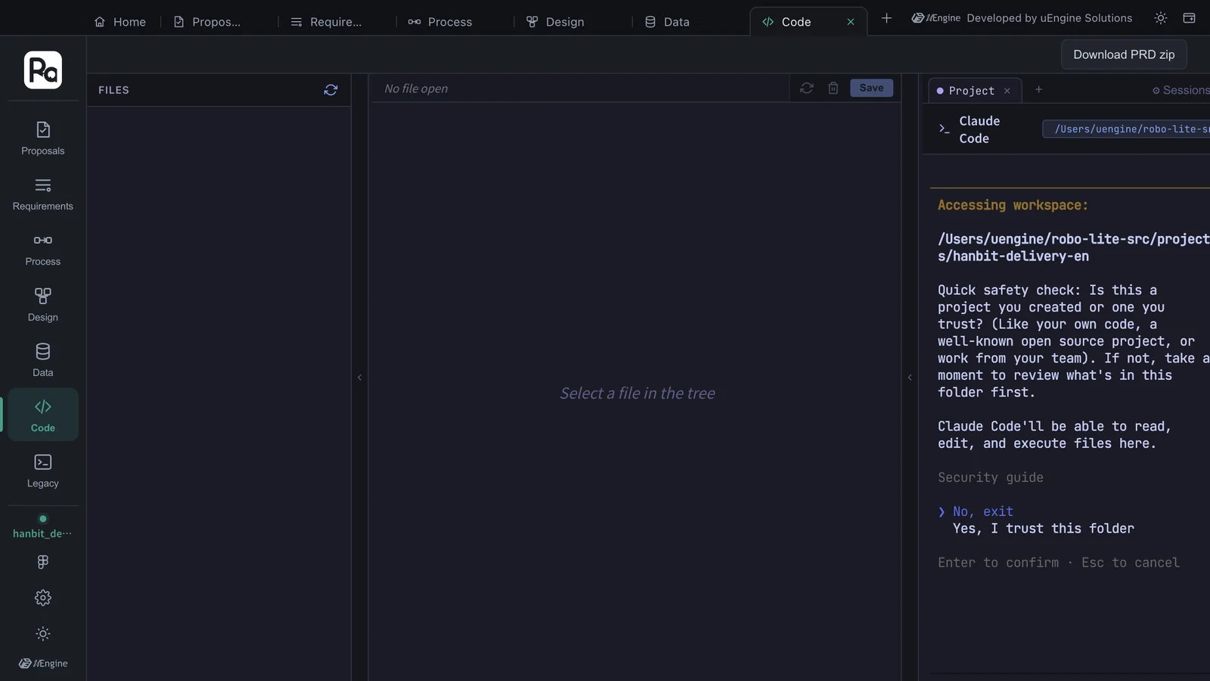This screenshot has width=1210, height=681.
Task: Go to Process in the sidebar
Action: click(43, 250)
